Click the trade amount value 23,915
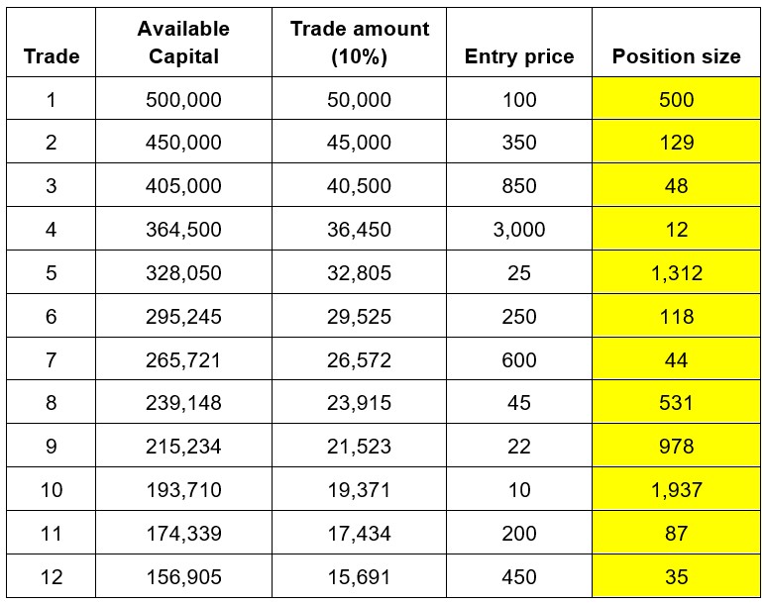768x604 pixels. [359, 403]
